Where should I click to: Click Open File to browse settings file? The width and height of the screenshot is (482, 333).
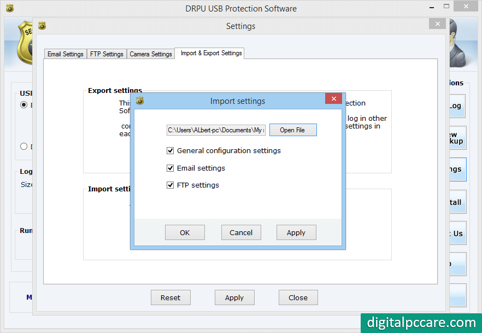click(293, 130)
